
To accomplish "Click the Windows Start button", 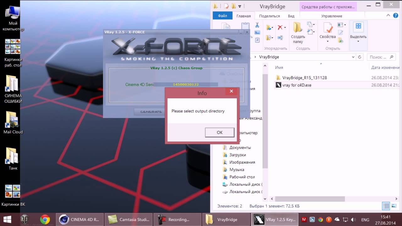I will click(x=7, y=219).
